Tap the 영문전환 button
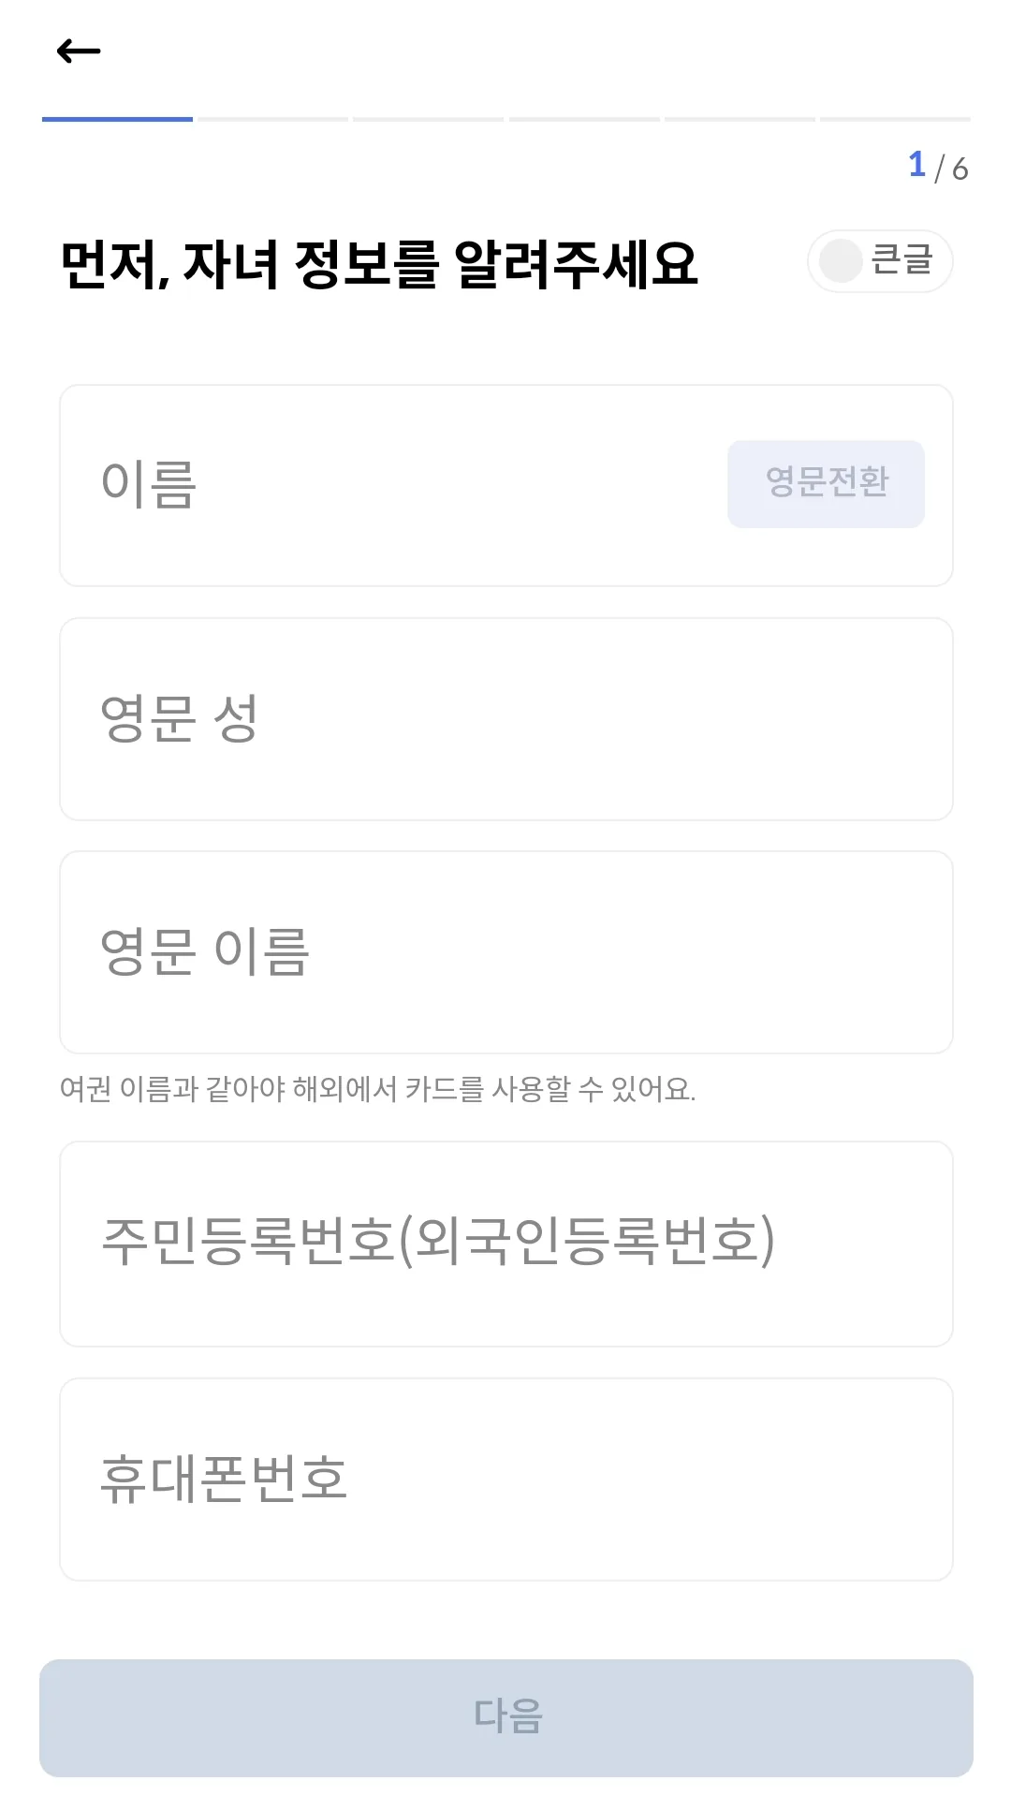This screenshot has width=1011, height=1811. click(x=826, y=483)
